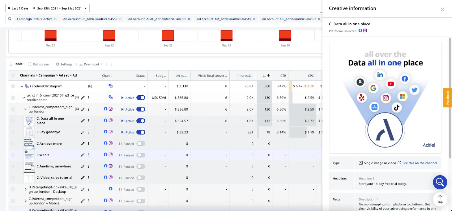
Task: Click the Facebook icon on C.Wadiz row
Action: tap(105, 154)
